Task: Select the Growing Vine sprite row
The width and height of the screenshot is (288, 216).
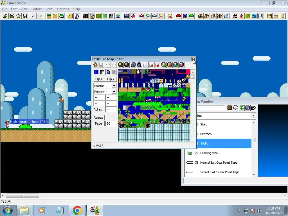Action: click(x=218, y=153)
